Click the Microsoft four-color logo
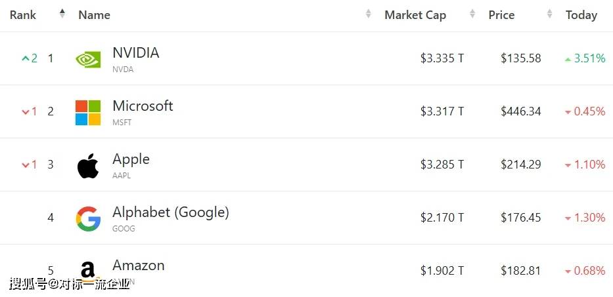 pos(88,113)
